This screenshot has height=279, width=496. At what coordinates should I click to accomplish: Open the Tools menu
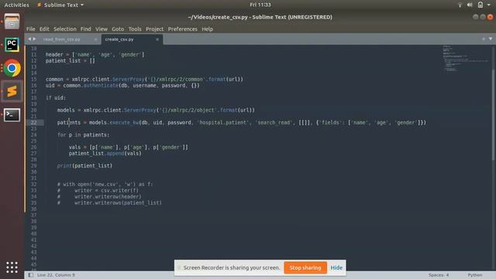click(135, 29)
